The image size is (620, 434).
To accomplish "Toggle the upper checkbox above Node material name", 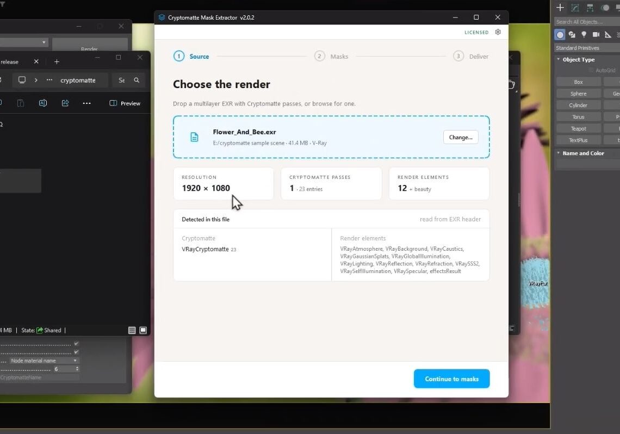I will click(x=76, y=344).
